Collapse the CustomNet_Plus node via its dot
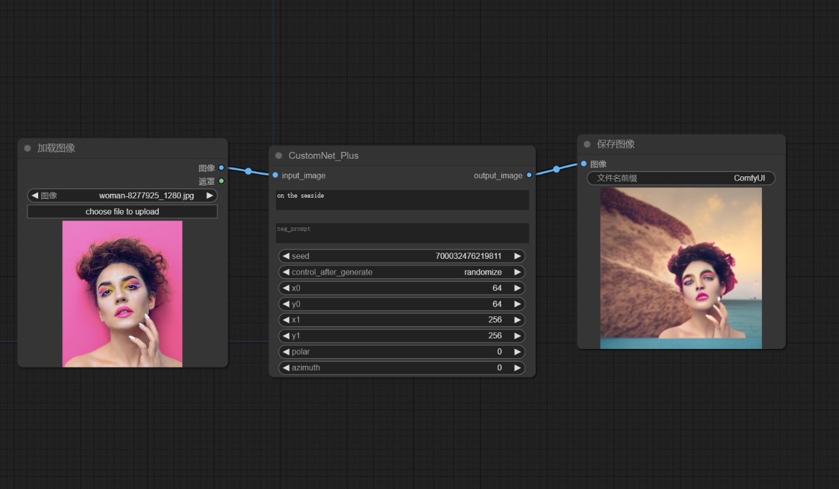The height and width of the screenshot is (489, 839). tap(279, 156)
